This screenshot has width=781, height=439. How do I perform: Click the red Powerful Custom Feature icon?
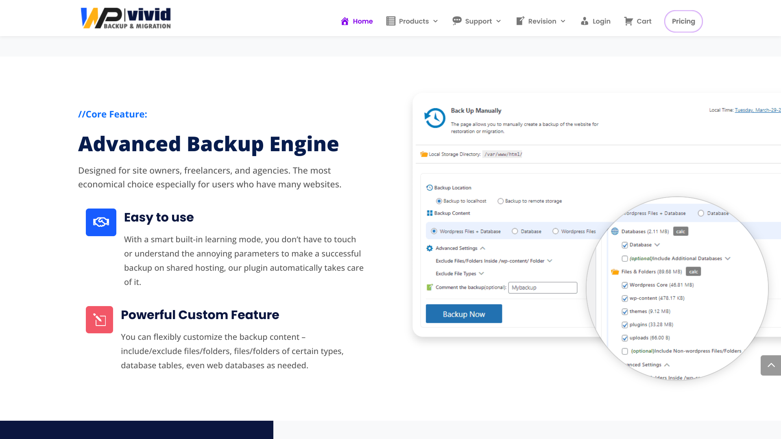[x=99, y=319]
